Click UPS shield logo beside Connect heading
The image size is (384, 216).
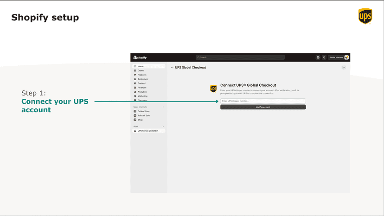(x=213, y=89)
